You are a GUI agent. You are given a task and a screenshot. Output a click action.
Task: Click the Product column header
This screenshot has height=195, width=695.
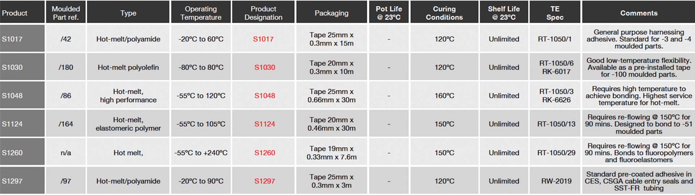[x=14, y=13]
